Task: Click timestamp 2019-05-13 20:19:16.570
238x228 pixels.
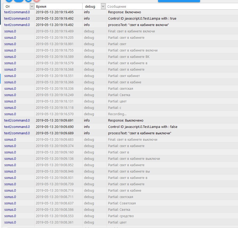Action: point(55,114)
